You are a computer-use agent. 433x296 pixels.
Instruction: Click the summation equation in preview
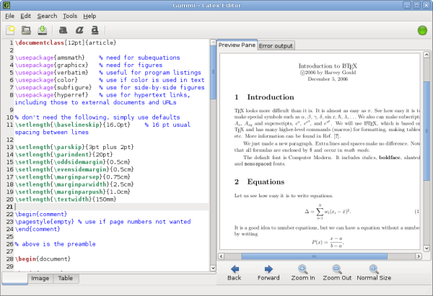328,212
